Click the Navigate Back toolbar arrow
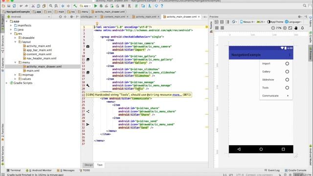The width and height of the screenshot is (313, 176). point(63,6)
